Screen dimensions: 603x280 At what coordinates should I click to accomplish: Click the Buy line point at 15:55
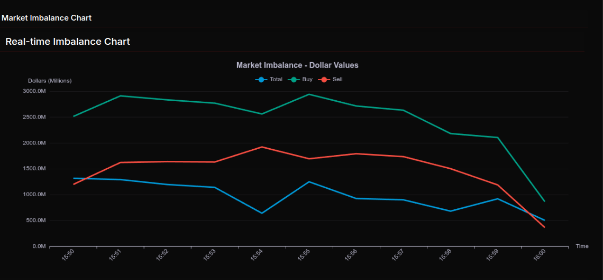pos(309,94)
